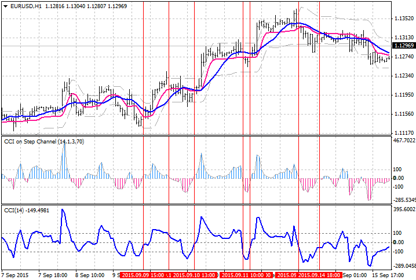Image resolution: width=416 pixels, height=280 pixels.
Task: Click the EURUSD,H1 chart title text
Action: 25,6
